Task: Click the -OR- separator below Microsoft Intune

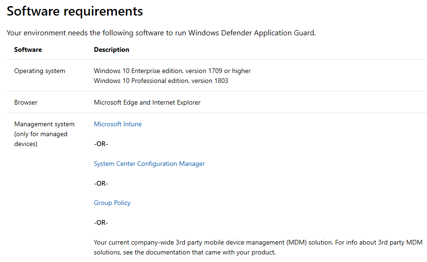Action: point(101,144)
